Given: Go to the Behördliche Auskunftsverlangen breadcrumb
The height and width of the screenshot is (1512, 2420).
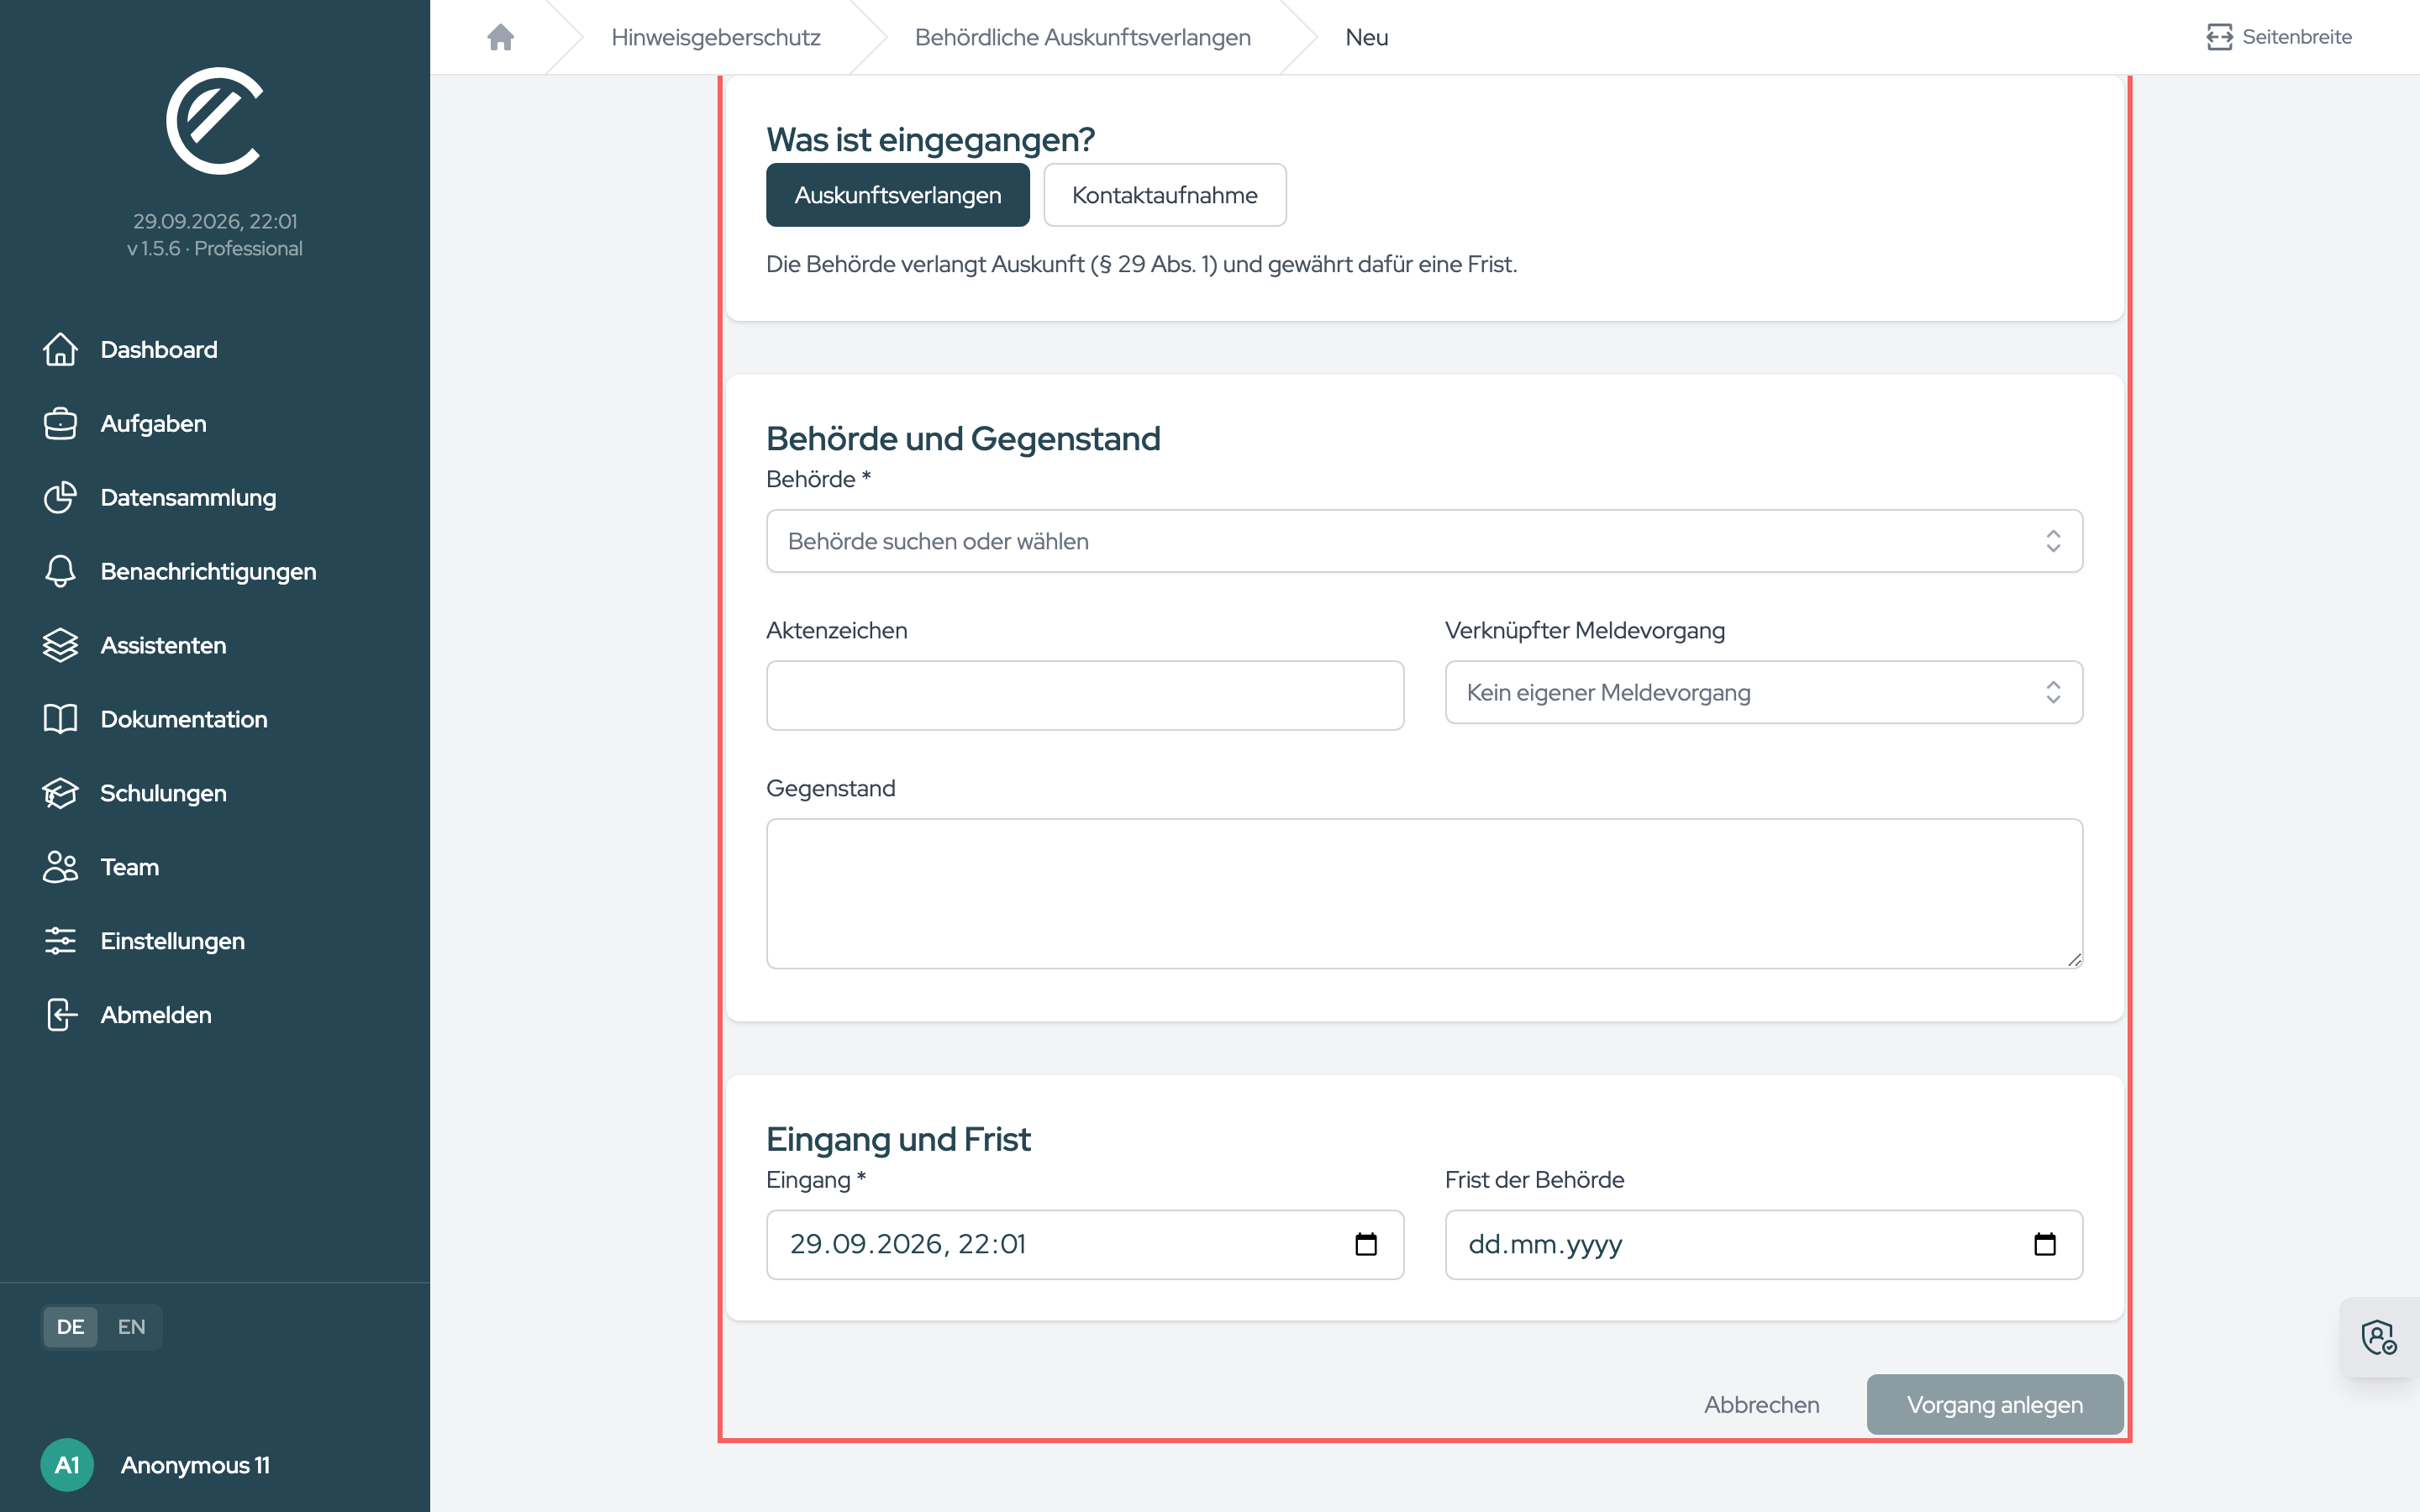Looking at the screenshot, I should (1082, 37).
